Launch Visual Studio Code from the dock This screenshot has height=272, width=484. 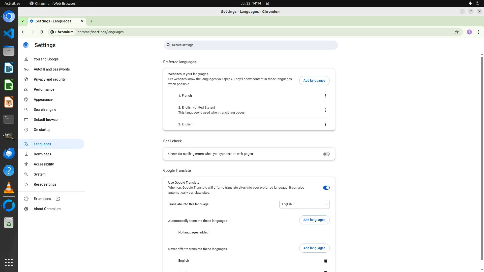point(9,33)
